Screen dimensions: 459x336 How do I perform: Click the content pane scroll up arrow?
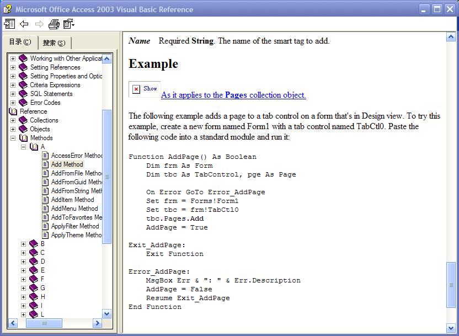(x=451, y=37)
